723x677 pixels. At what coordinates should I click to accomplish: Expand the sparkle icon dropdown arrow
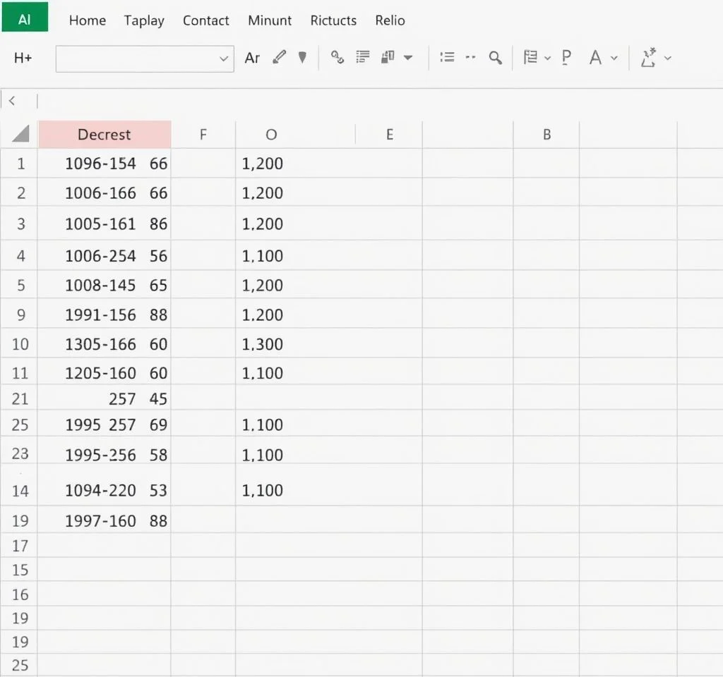coord(668,58)
